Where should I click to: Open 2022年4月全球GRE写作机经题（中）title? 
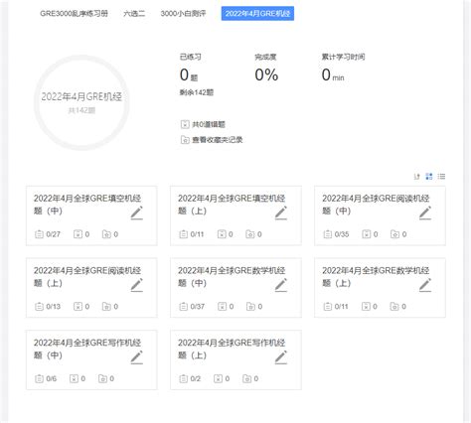[87, 349]
